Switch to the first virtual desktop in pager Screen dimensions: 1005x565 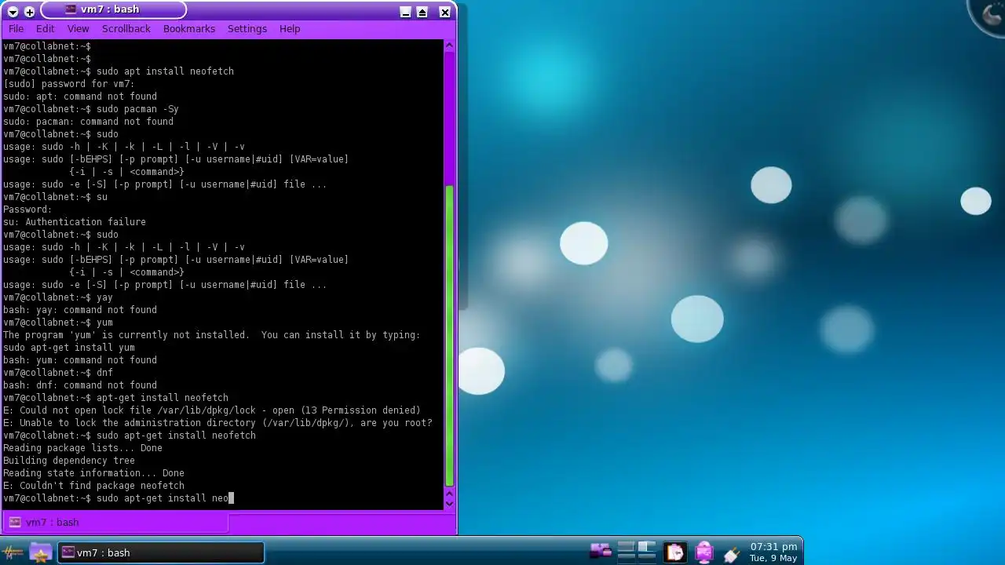(x=626, y=547)
